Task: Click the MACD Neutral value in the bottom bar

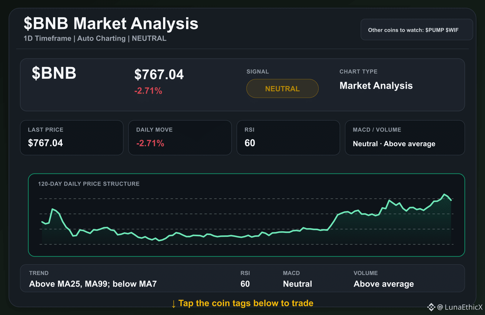Action: [x=297, y=284]
